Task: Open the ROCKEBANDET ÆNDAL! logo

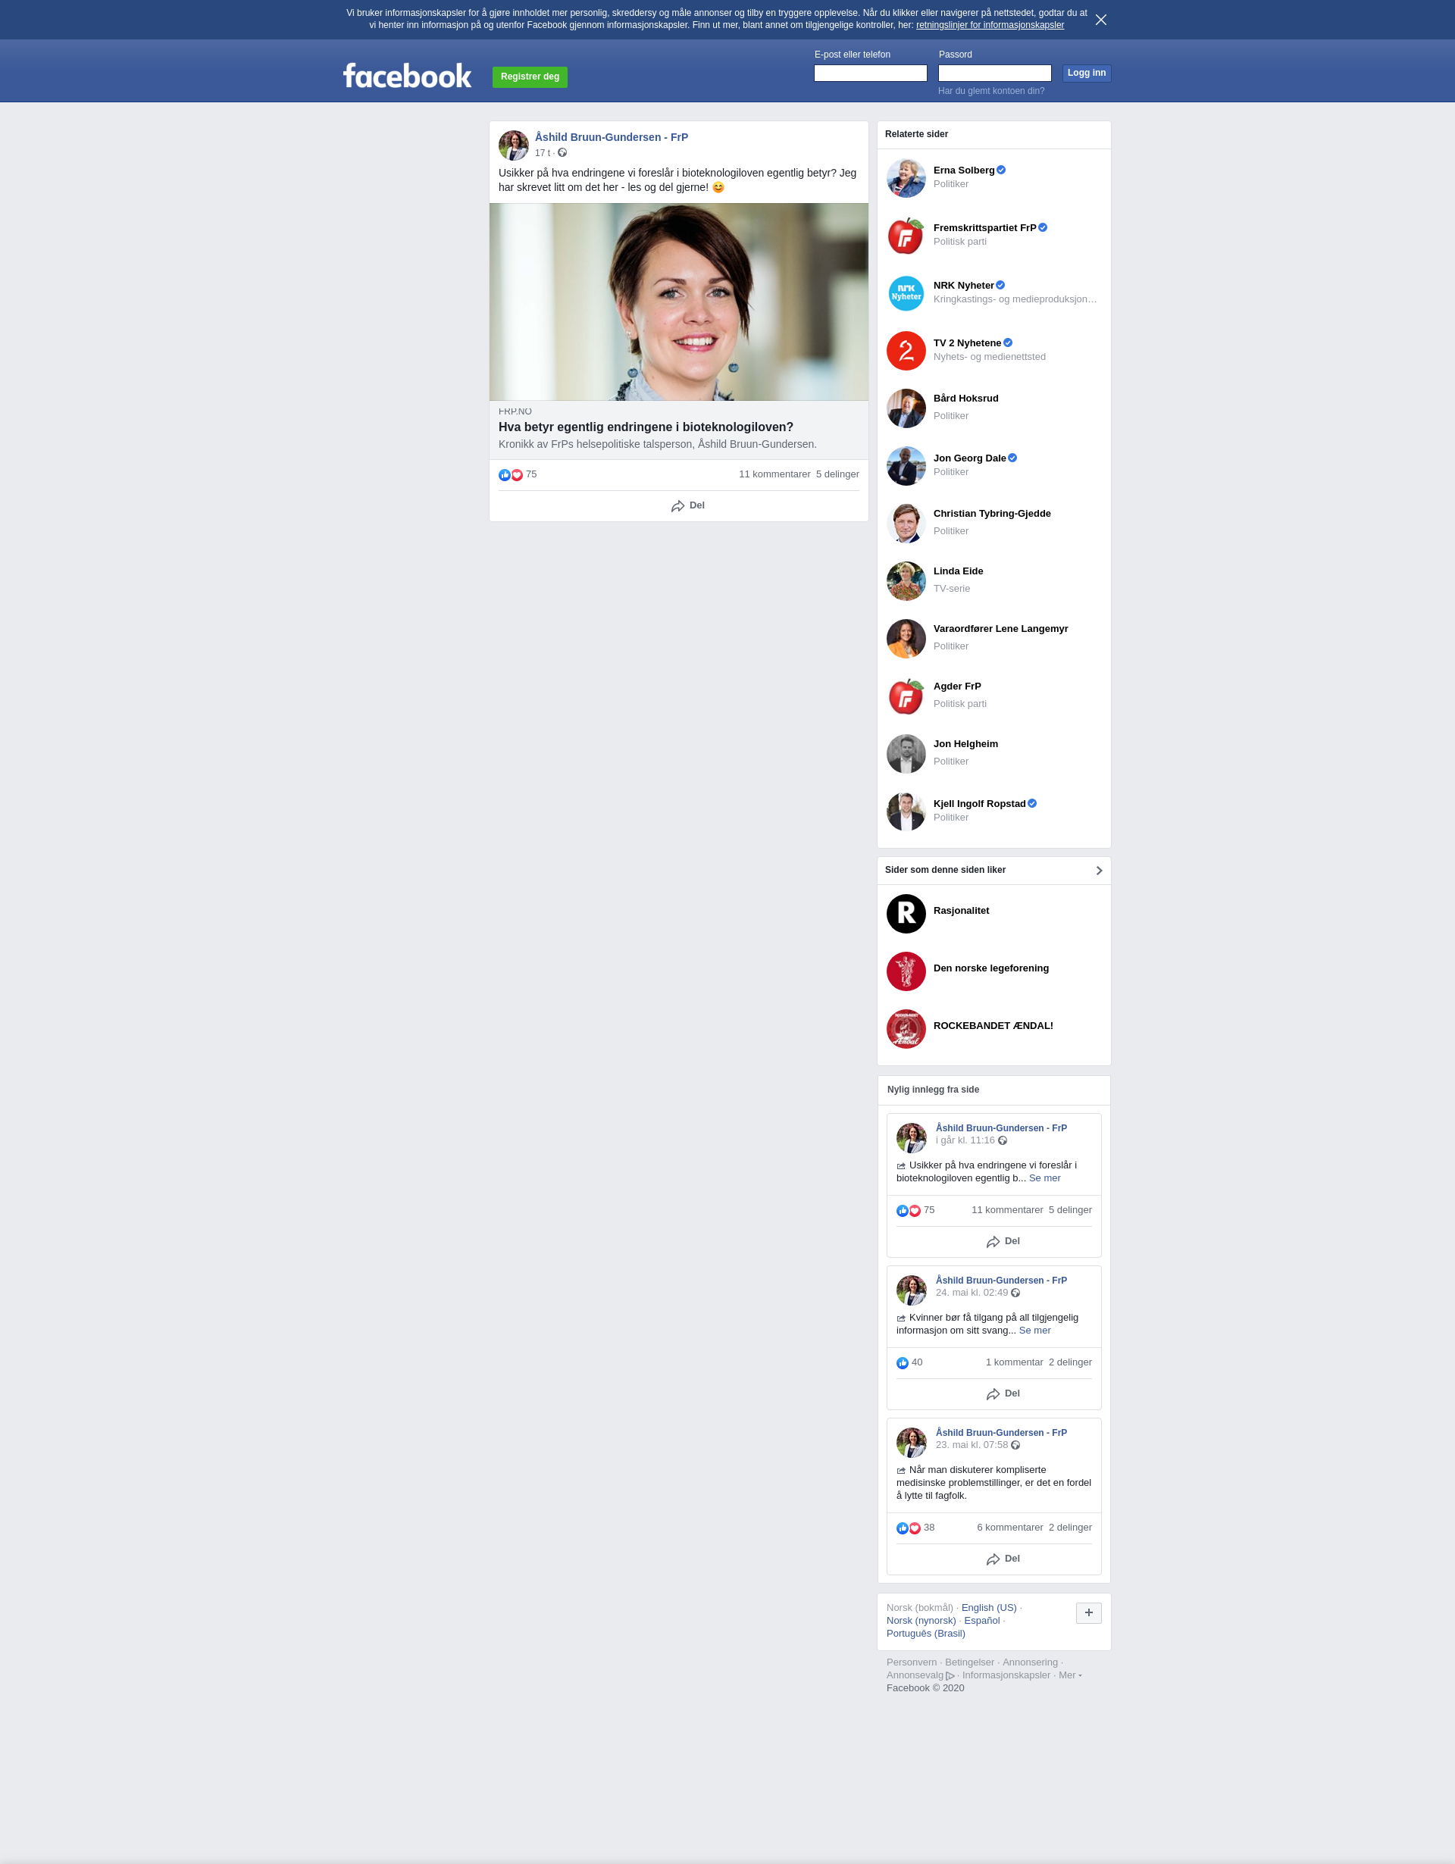Action: pos(906,1028)
